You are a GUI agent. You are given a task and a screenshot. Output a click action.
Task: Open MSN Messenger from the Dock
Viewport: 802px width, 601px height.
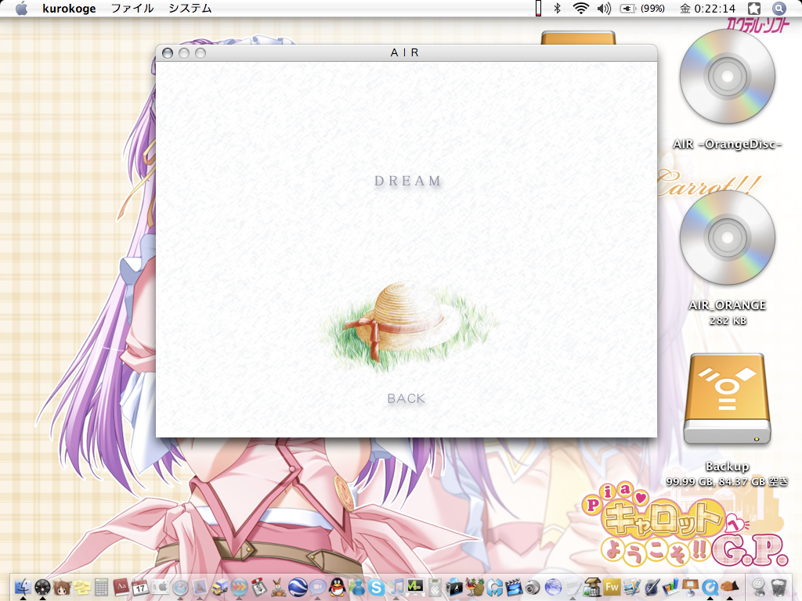click(x=356, y=587)
